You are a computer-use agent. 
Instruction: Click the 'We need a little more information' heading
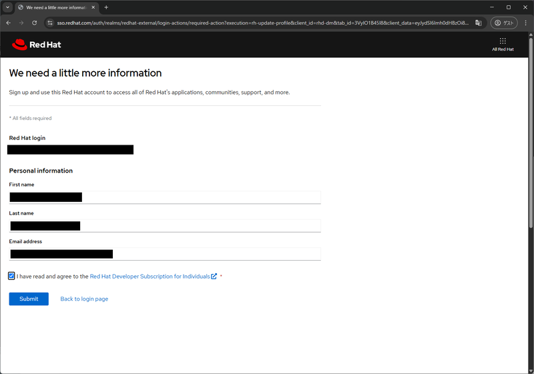pos(85,73)
